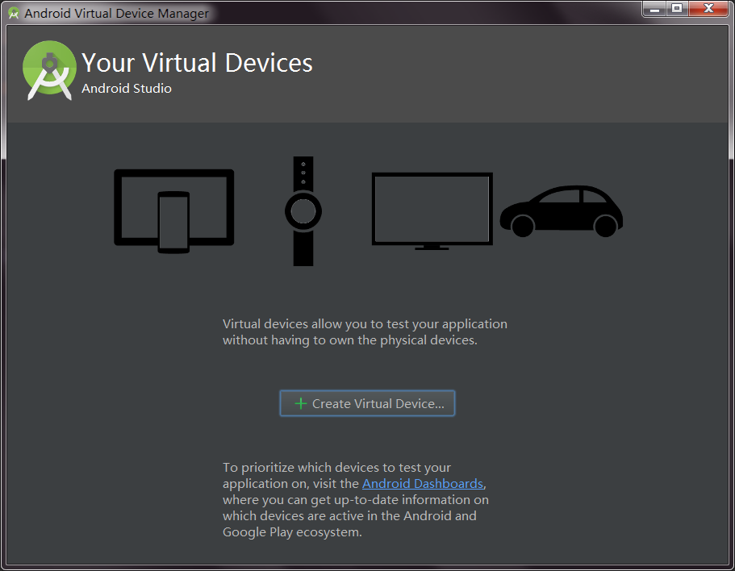Image resolution: width=735 pixels, height=571 pixels.
Task: Close the Android Virtual Device Manager window
Action: click(x=709, y=9)
